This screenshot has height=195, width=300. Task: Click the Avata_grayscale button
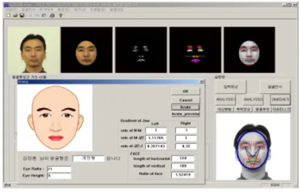tap(186, 114)
